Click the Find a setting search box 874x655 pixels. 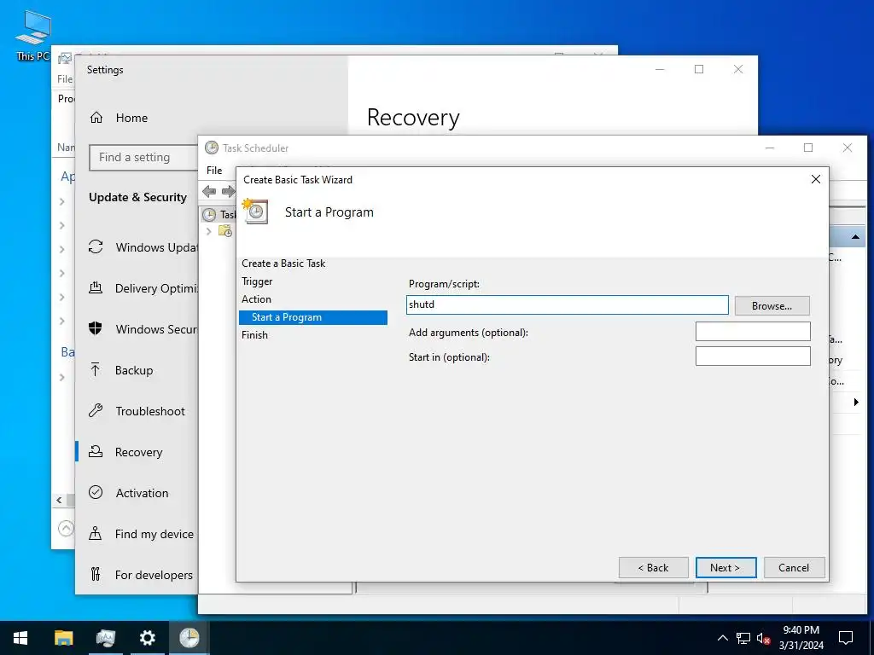pos(145,158)
